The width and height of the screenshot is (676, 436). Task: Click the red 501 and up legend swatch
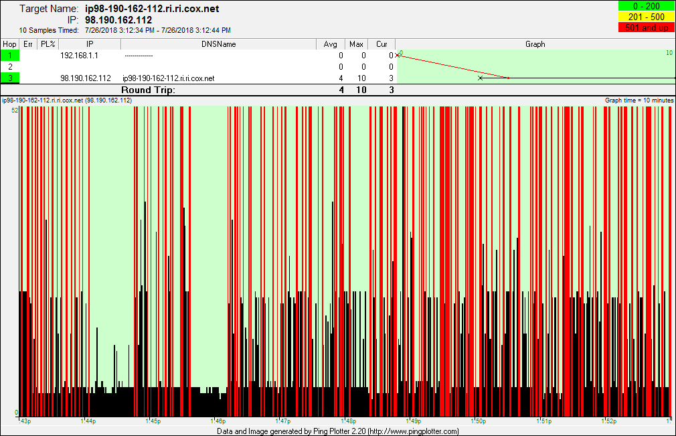646,27
